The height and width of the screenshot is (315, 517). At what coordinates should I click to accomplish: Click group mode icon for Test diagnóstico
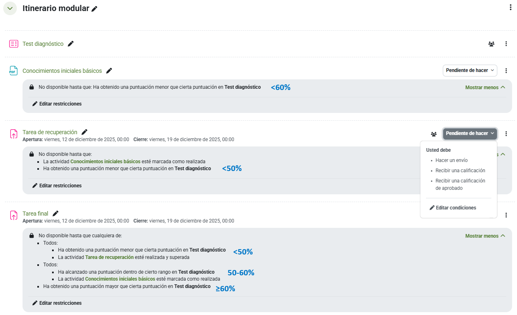click(x=491, y=44)
